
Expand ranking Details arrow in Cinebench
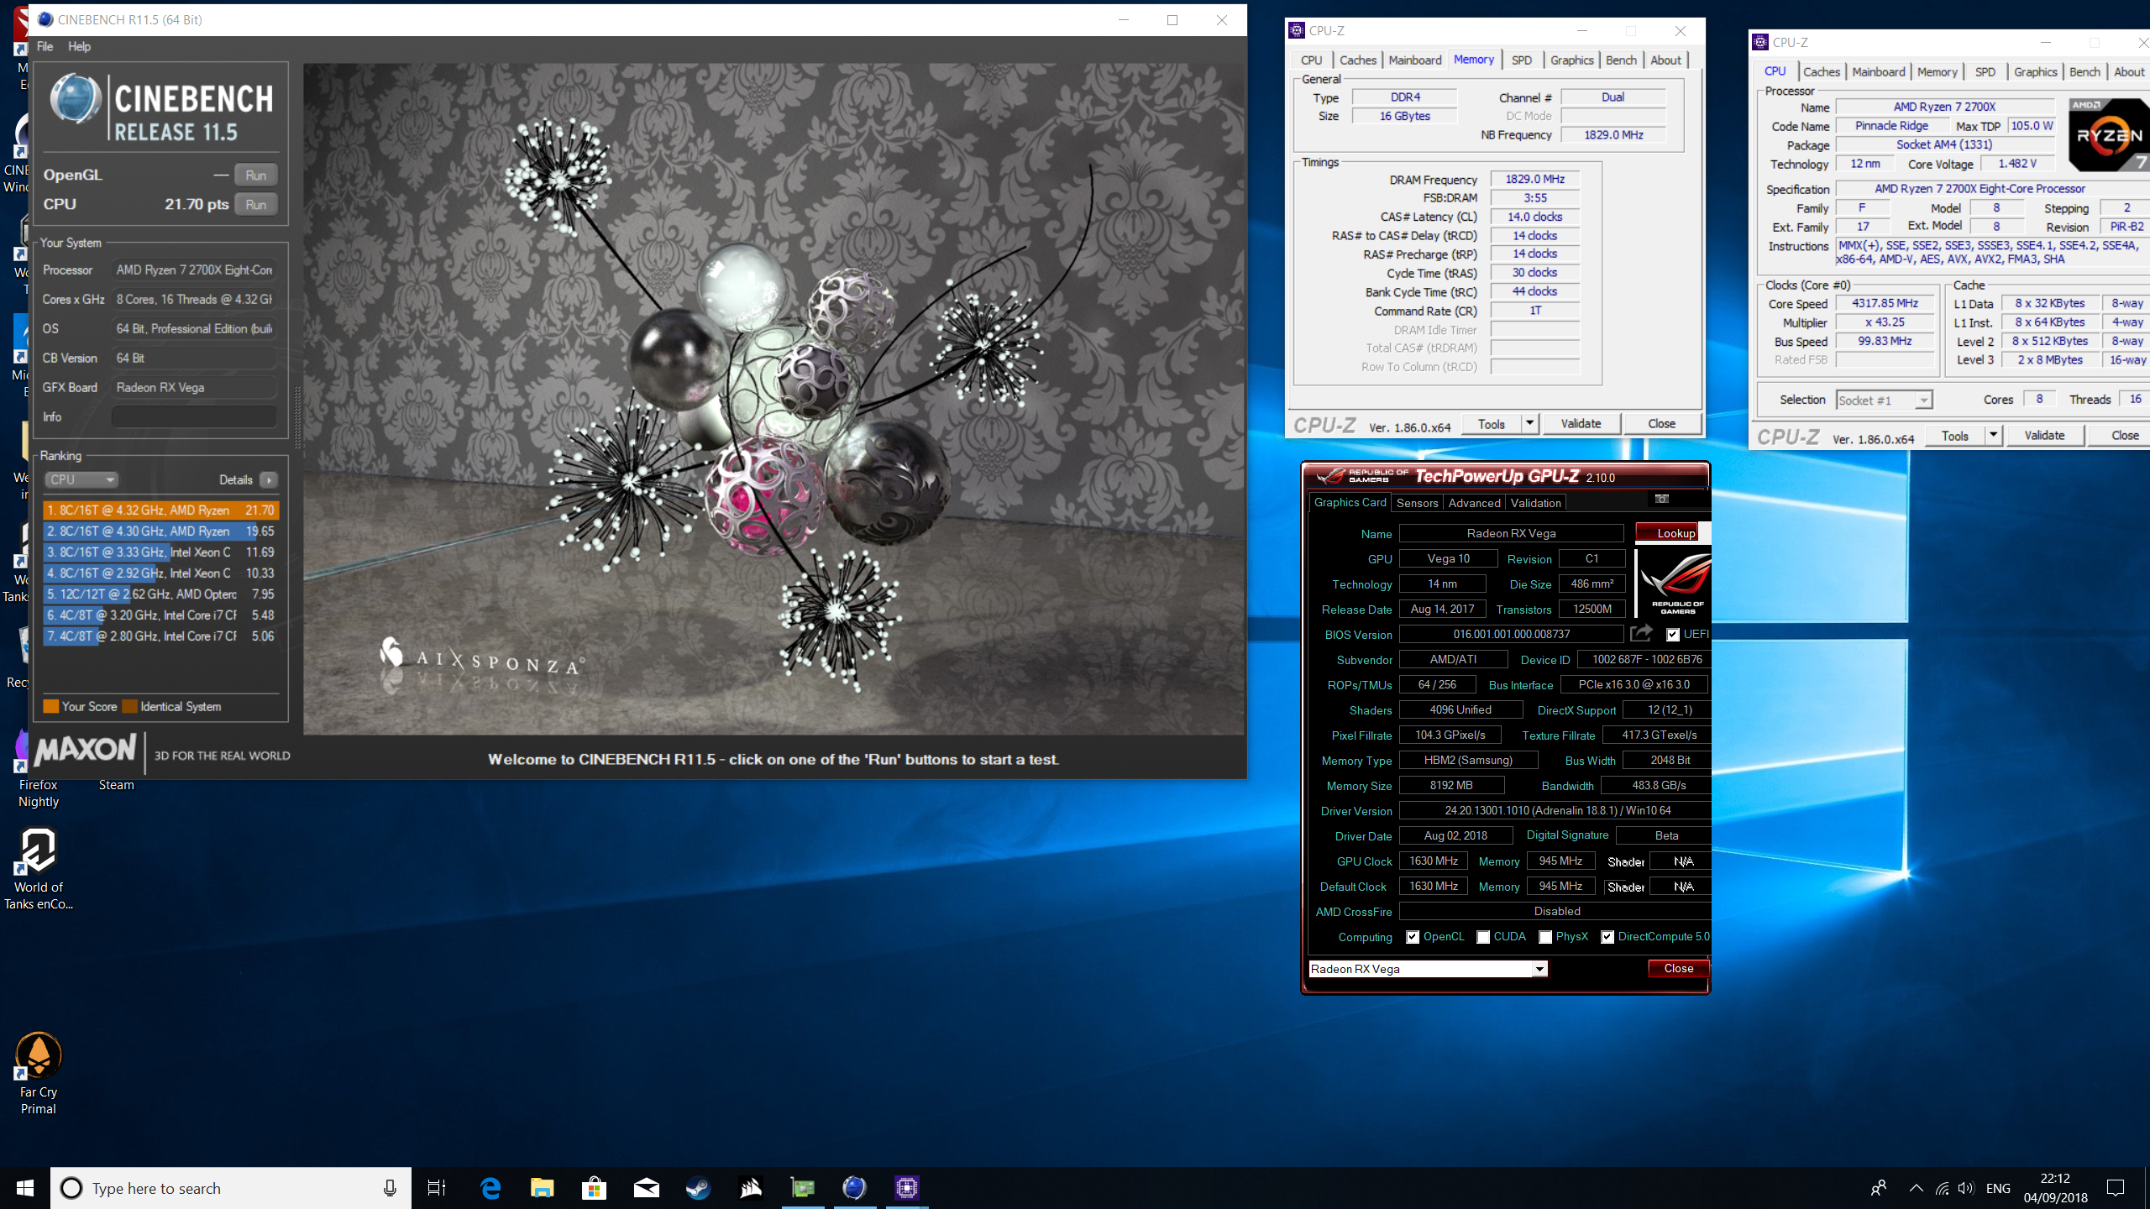click(269, 479)
